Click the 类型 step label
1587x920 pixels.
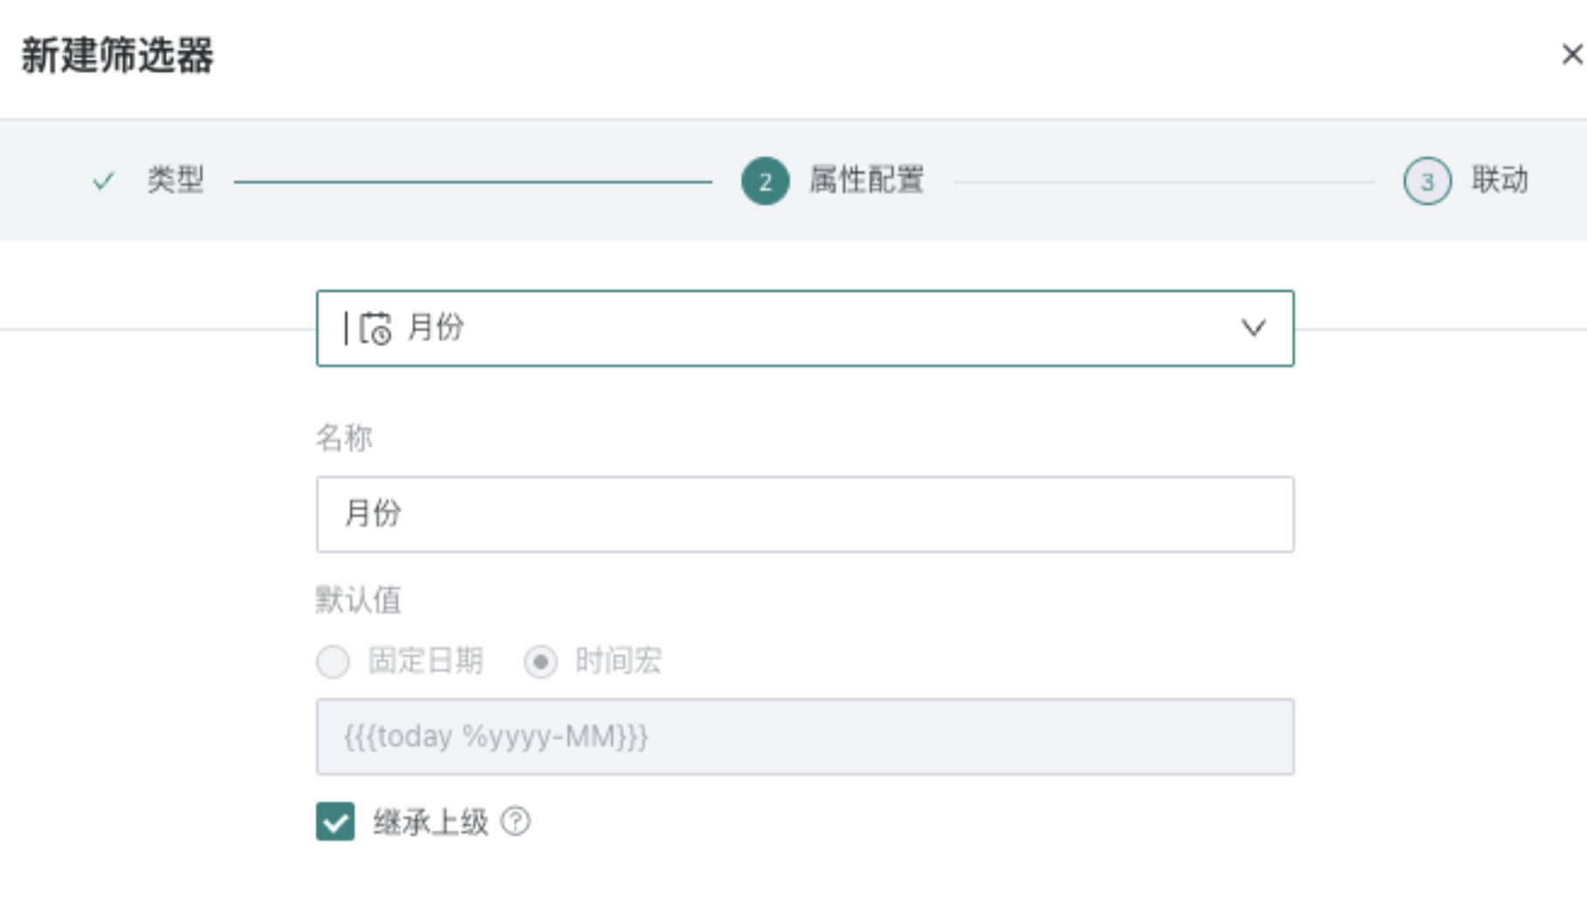[175, 181]
